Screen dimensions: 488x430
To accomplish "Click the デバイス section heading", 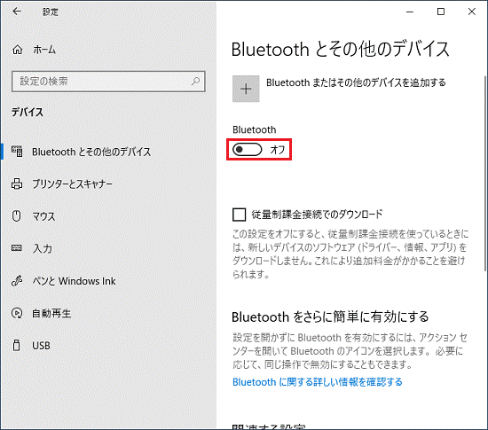I will coord(28,112).
